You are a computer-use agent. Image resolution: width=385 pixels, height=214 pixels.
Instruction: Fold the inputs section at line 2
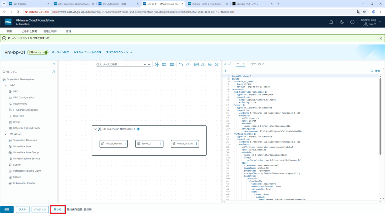(230, 79)
